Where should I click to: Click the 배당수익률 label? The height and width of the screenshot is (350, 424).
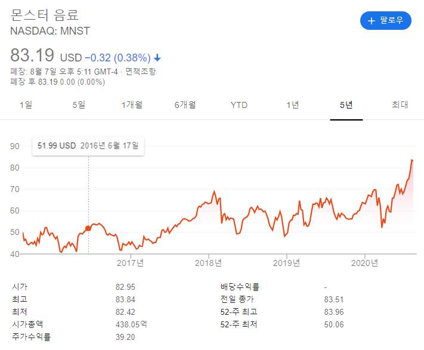coord(240,287)
